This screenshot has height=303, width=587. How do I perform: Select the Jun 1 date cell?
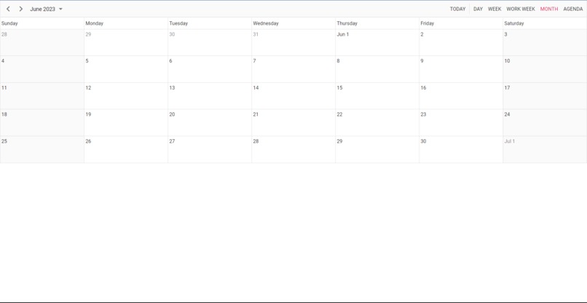pyautogui.click(x=377, y=43)
